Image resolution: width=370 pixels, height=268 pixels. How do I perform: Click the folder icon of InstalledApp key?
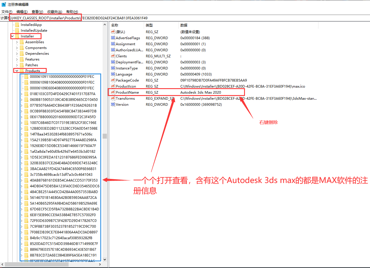(17, 24)
